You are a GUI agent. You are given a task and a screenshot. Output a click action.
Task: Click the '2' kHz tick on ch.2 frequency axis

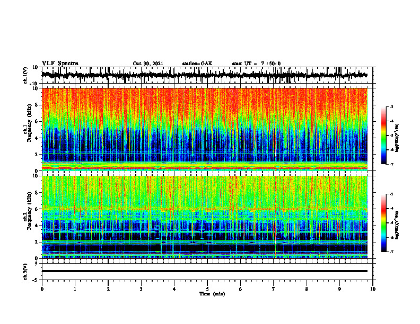[x=37, y=242]
